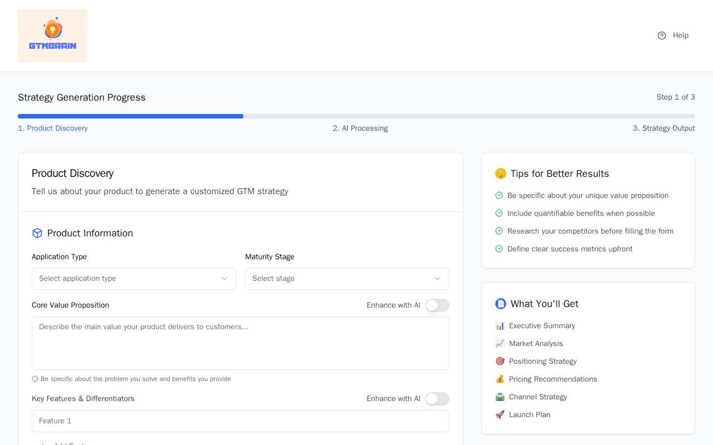Click the road icon beside Channel Strategy
713x445 pixels.
500,397
